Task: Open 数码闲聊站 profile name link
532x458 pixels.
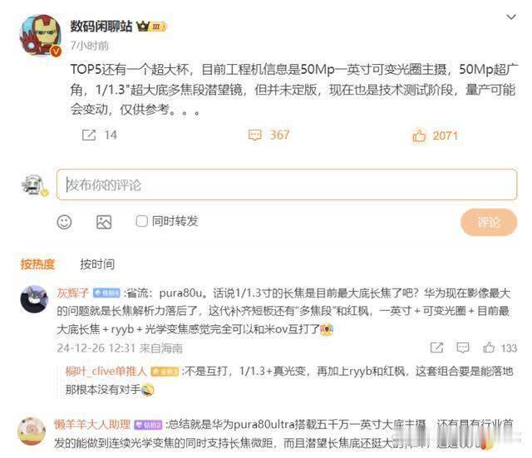Action: [x=101, y=26]
